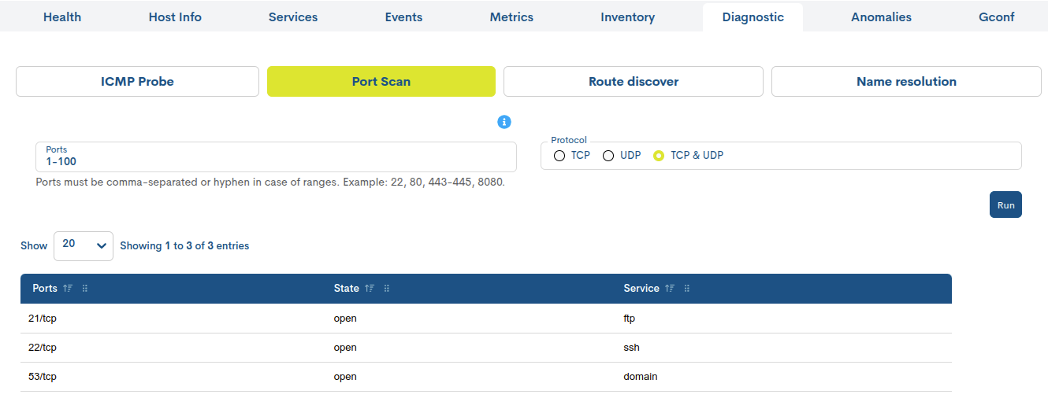The width and height of the screenshot is (1048, 398).
Task: Click the ssh service cell
Action: [x=632, y=348]
